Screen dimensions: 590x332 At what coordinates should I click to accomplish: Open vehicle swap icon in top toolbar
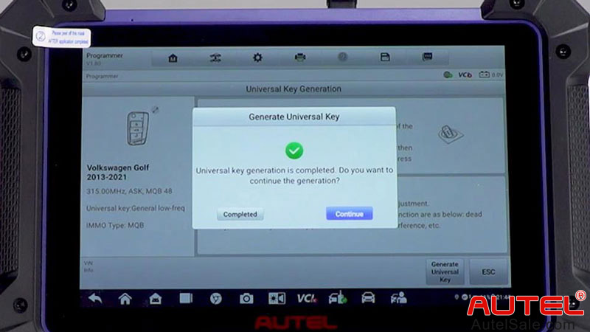click(215, 58)
